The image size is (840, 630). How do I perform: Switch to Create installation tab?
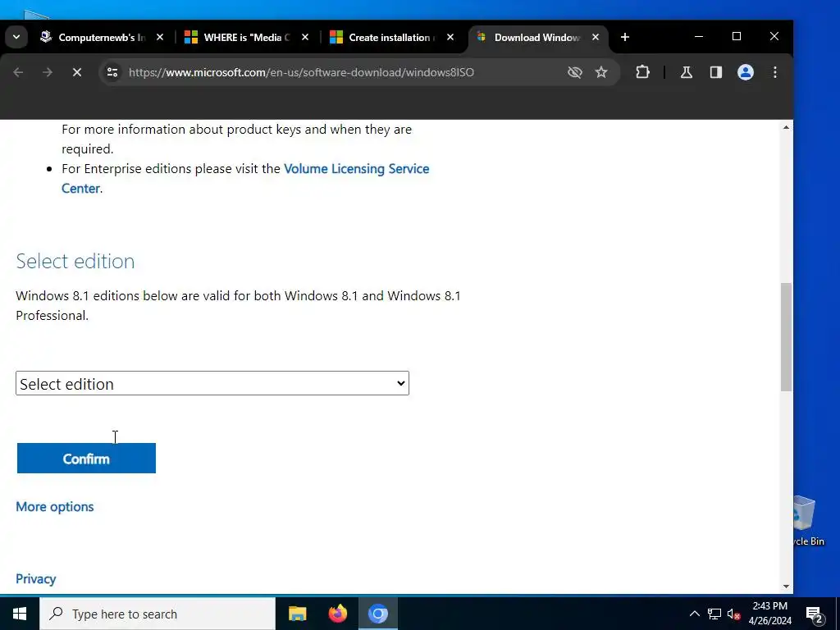coord(384,37)
